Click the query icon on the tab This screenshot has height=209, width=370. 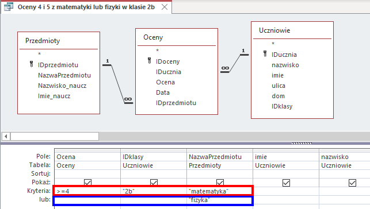click(x=9, y=6)
